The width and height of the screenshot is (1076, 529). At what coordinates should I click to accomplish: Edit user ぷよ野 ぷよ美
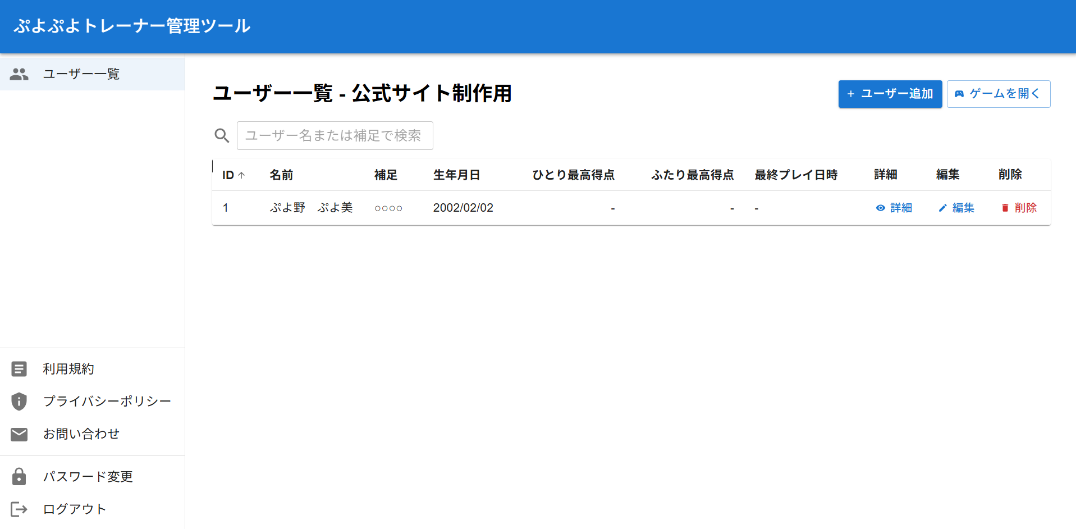956,208
